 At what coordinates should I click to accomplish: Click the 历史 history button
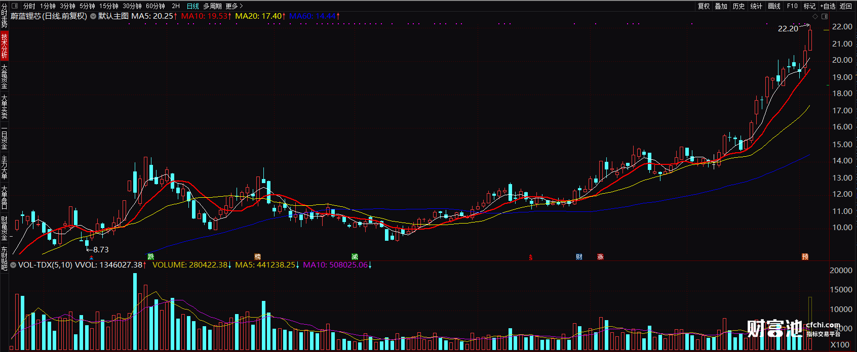click(739, 6)
